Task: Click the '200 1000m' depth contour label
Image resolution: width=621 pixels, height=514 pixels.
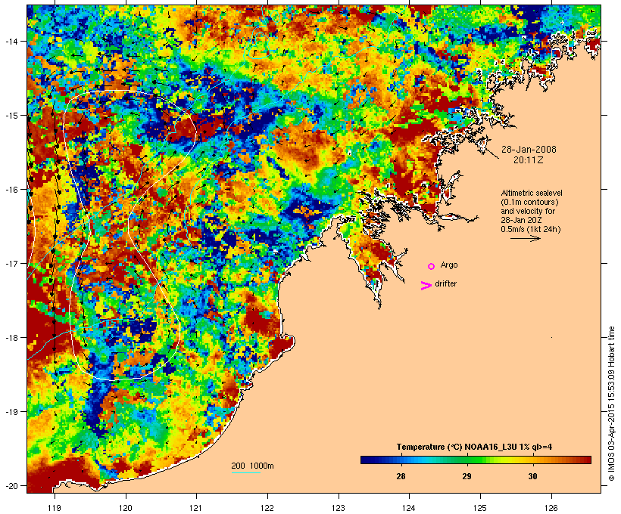Action: [x=252, y=466]
